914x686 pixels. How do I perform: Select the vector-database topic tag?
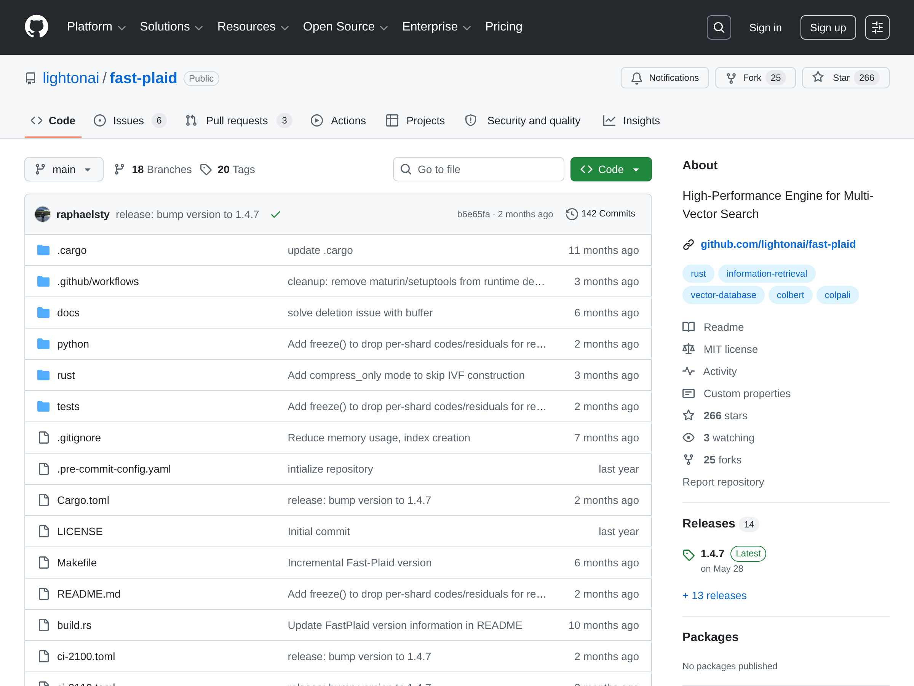[x=723, y=295]
